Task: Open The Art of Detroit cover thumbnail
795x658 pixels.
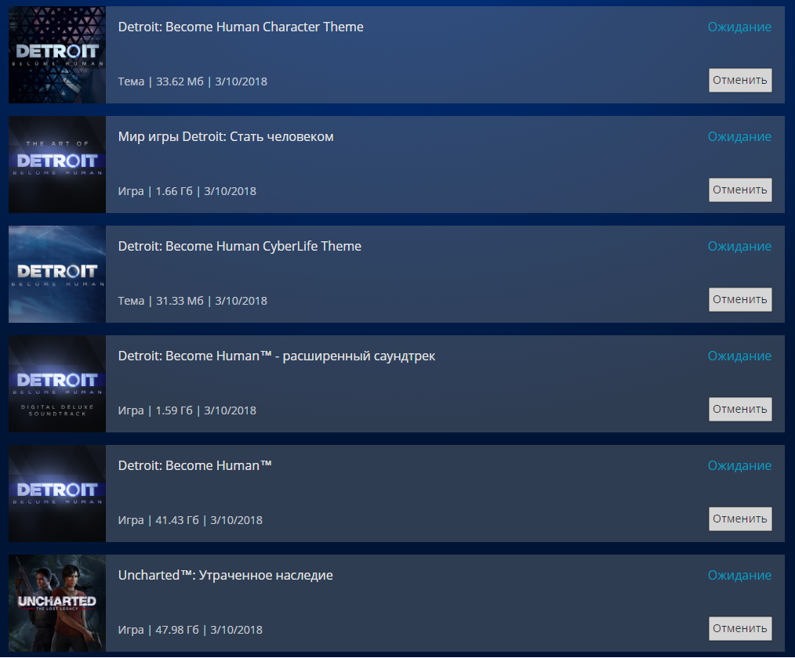Action: tap(57, 164)
